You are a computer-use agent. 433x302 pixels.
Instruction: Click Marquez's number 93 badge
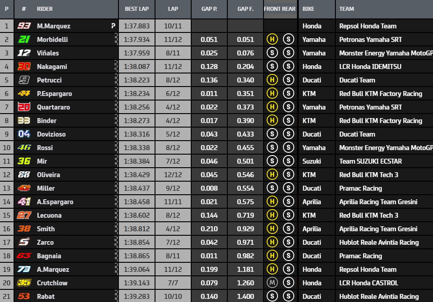(24, 26)
